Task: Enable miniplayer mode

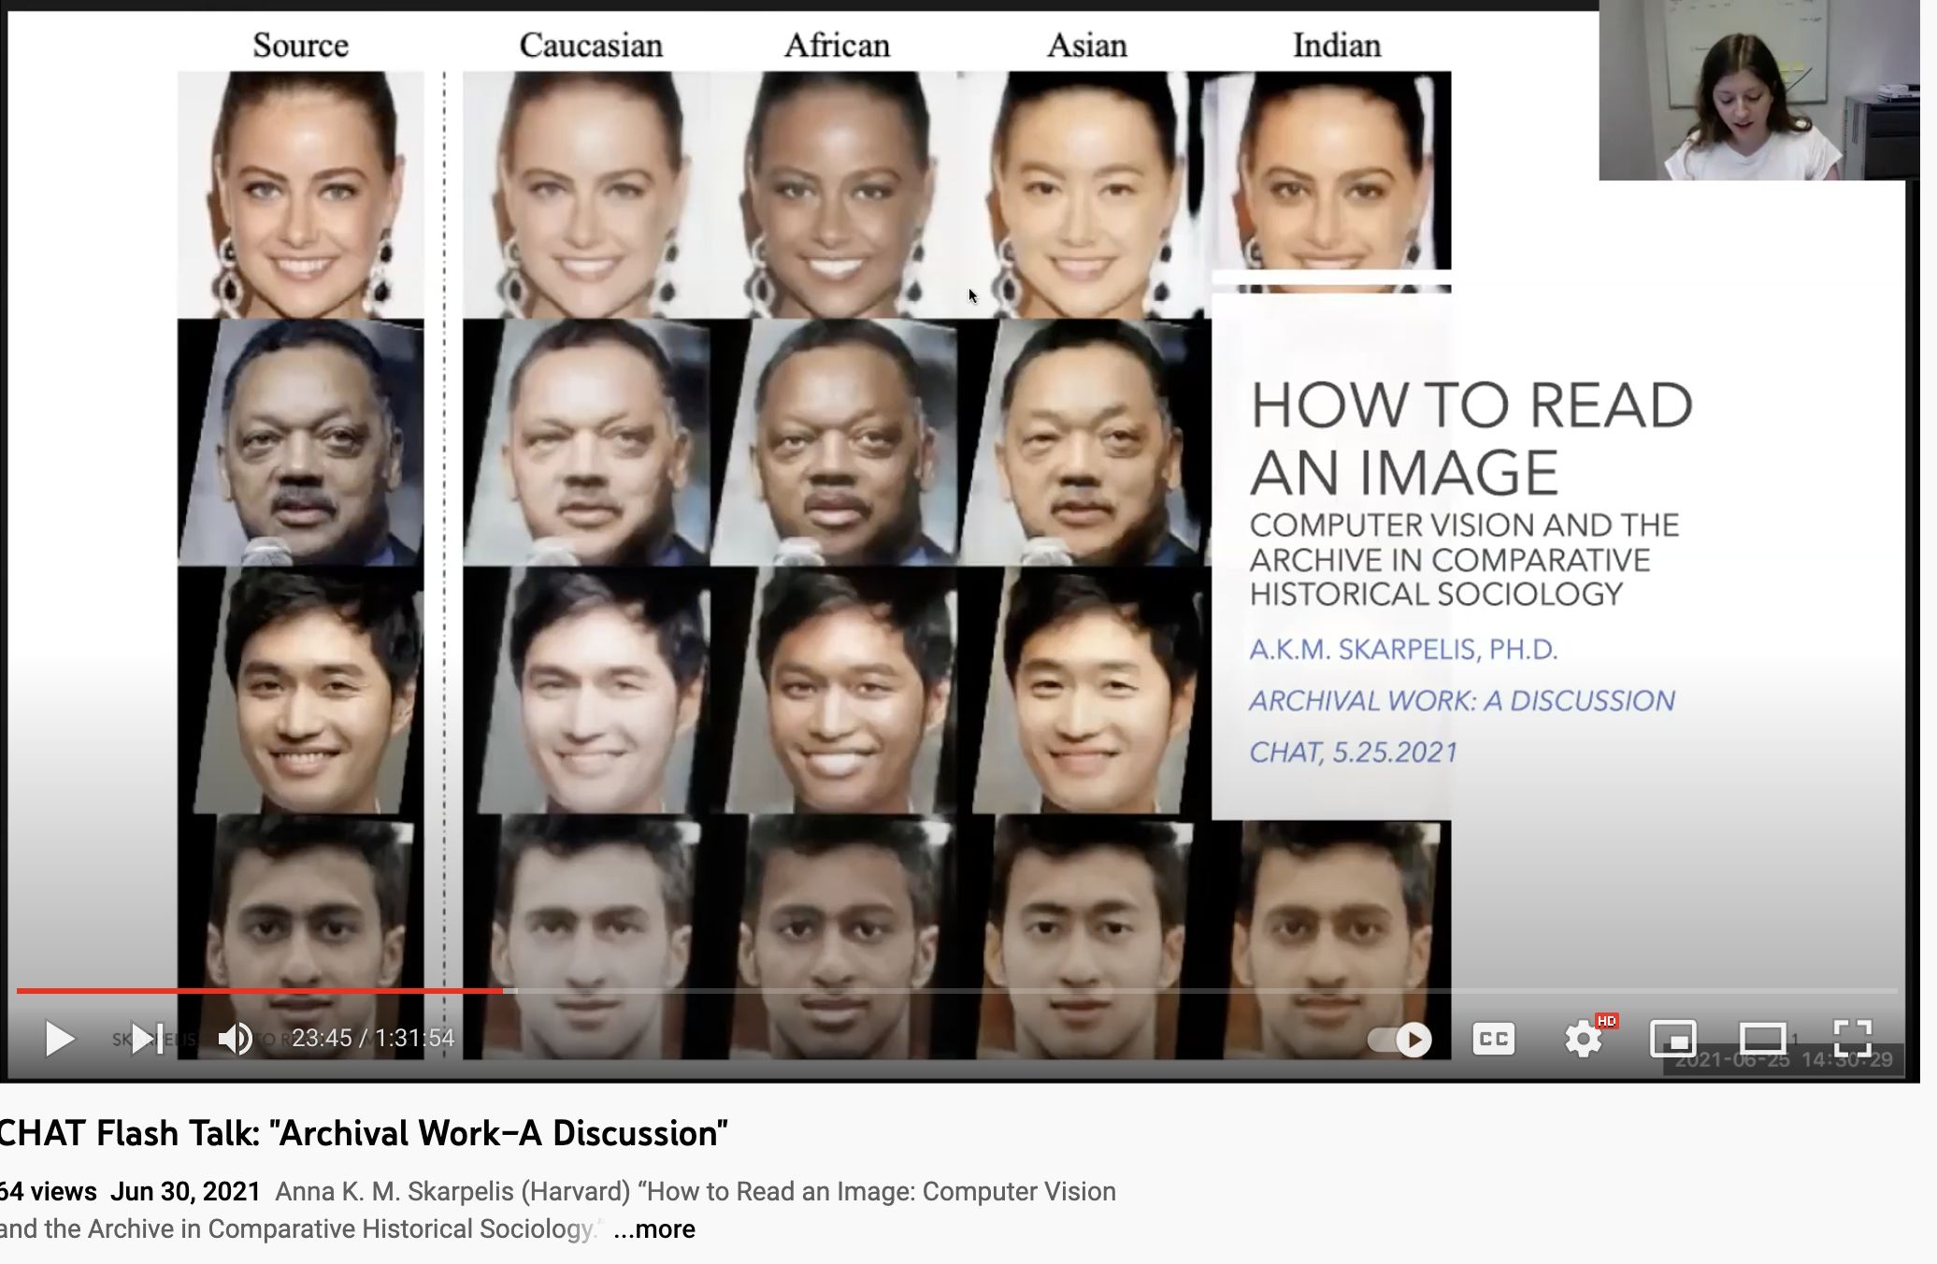Action: [x=1672, y=1039]
